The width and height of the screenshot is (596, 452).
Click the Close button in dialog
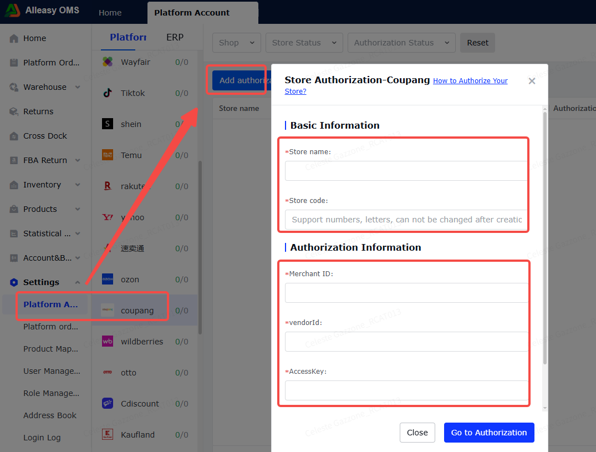(417, 433)
